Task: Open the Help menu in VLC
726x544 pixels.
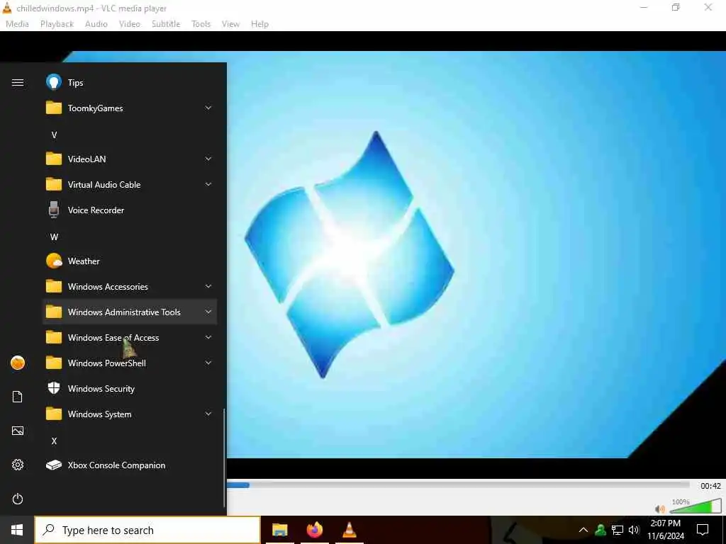Action: 259,24
